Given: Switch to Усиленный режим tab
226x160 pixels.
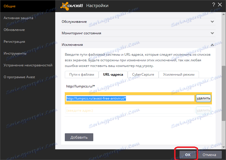Looking at the screenshot, I should tap(179, 75).
